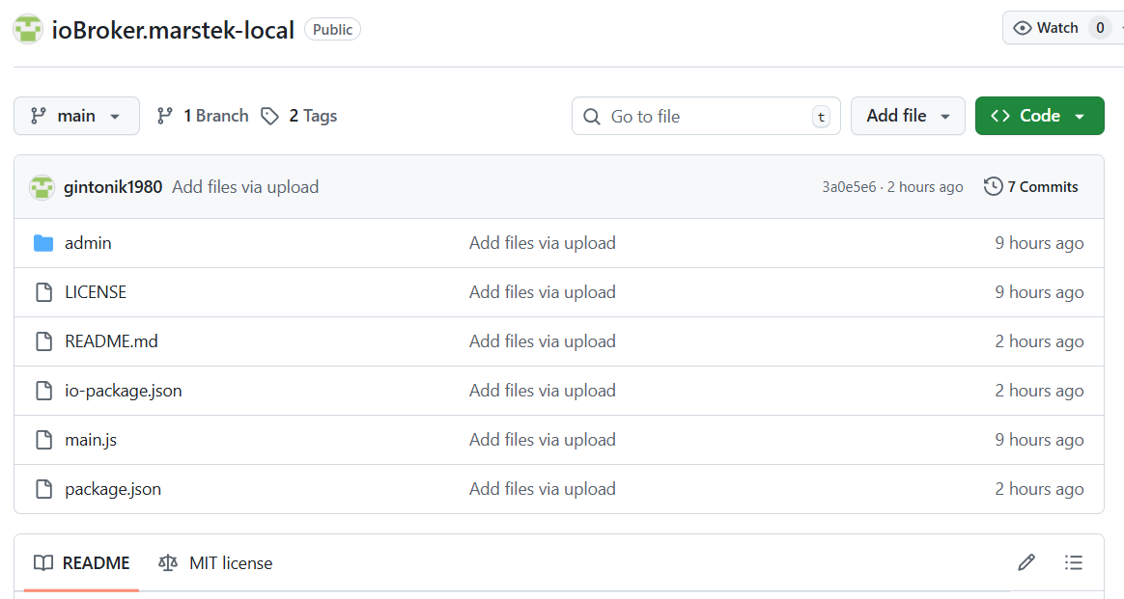Click the gintonik1980 commit author avatar
Screen dimensions: 1124x599
point(42,187)
